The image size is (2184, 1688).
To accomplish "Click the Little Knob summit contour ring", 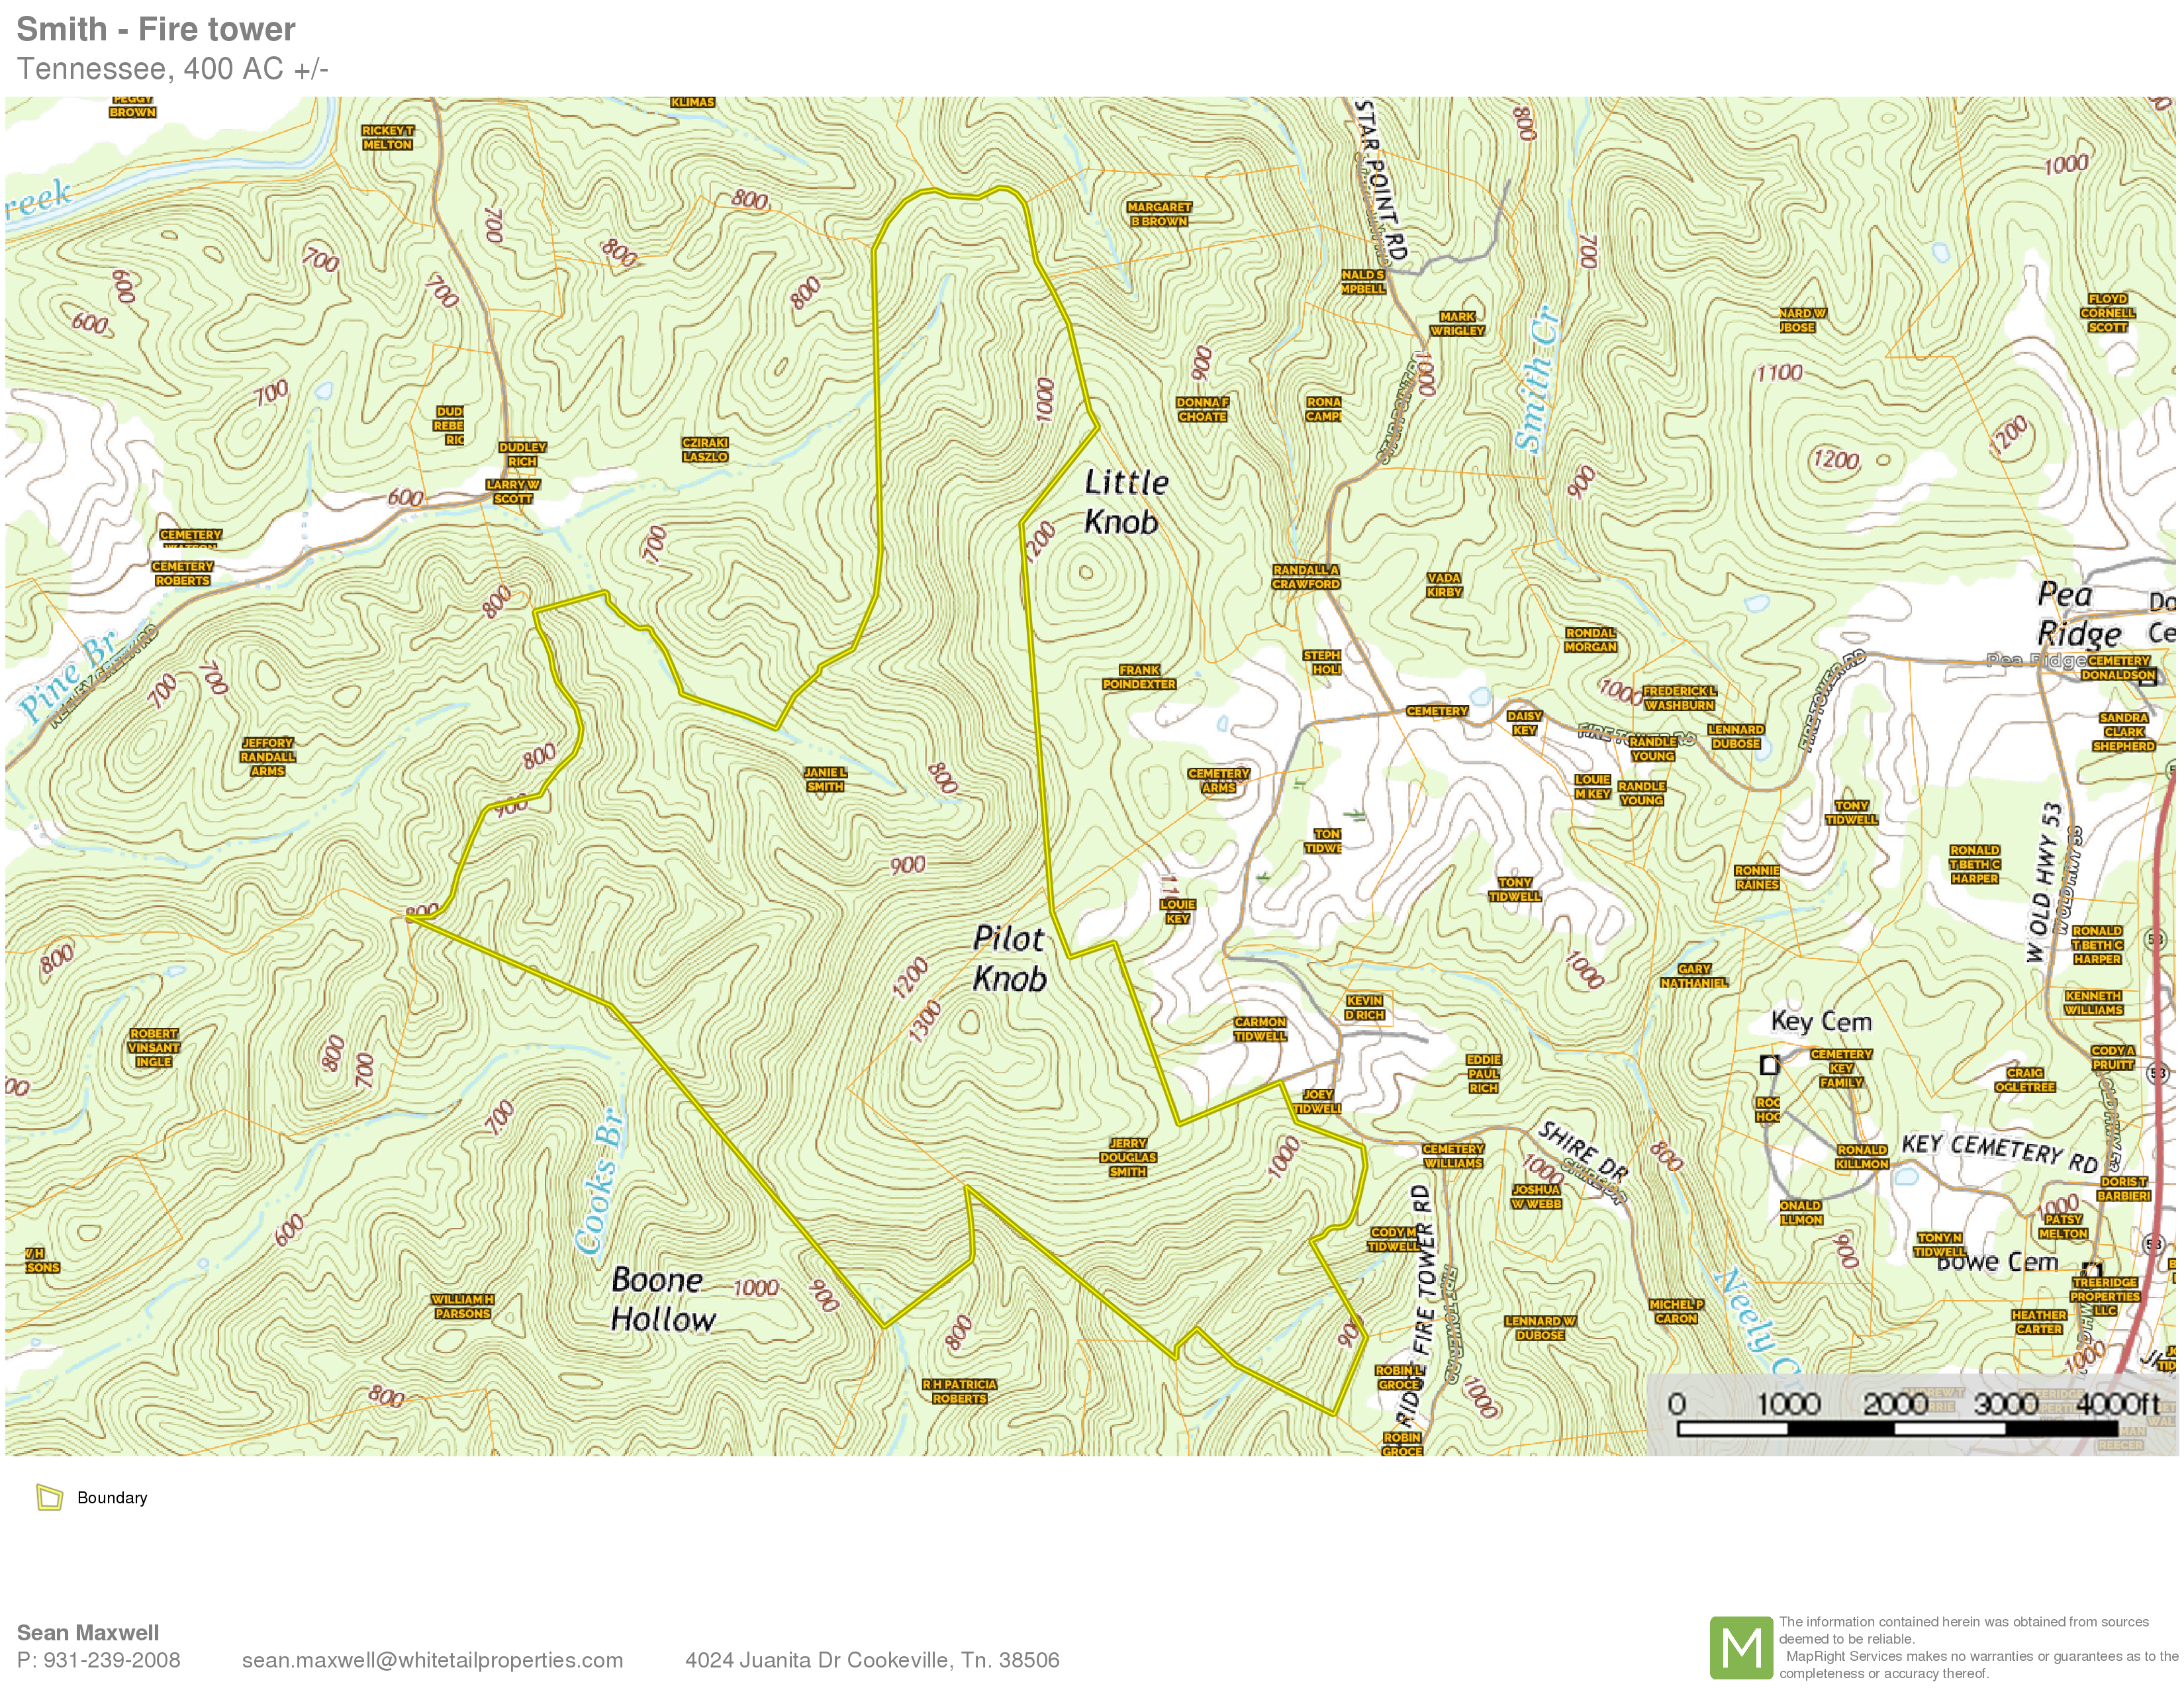I will pos(1086,573).
